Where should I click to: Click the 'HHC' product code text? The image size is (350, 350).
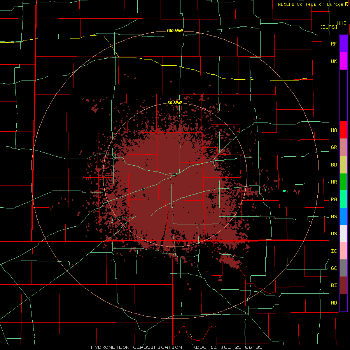(x=342, y=23)
